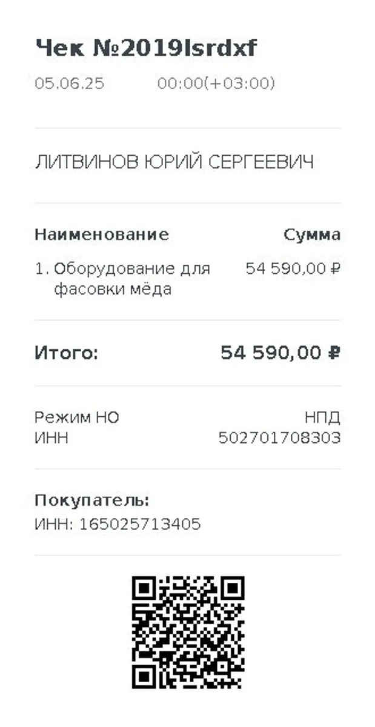
Task: Click the НПД tax mode value
Action: [322, 418]
